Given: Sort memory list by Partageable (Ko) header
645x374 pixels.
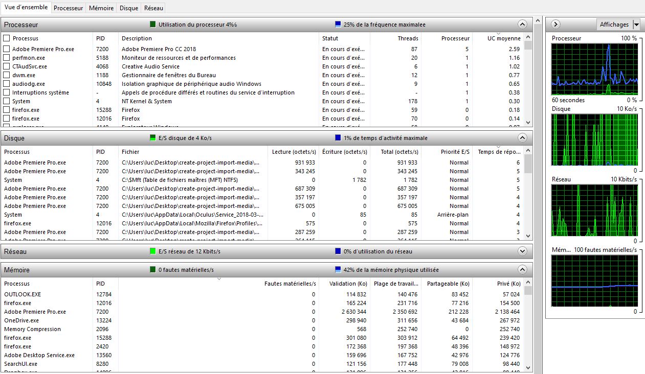Looking at the screenshot, I should click(447, 284).
